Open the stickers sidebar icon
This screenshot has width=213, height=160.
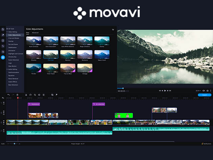(x=3, y=52)
